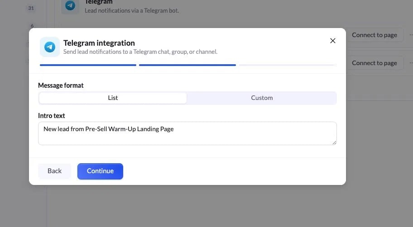Click the second step progress bar segment
Image resolution: width=413 pixels, height=227 pixels.
(x=187, y=65)
